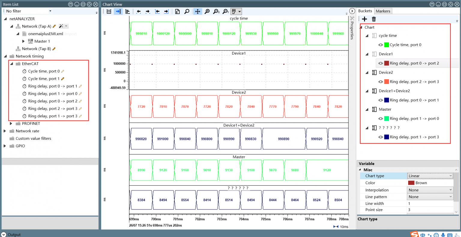The width and height of the screenshot is (461, 237).
Task: Click the magnifier search icon in chart toolbar
Action: [x=187, y=11]
